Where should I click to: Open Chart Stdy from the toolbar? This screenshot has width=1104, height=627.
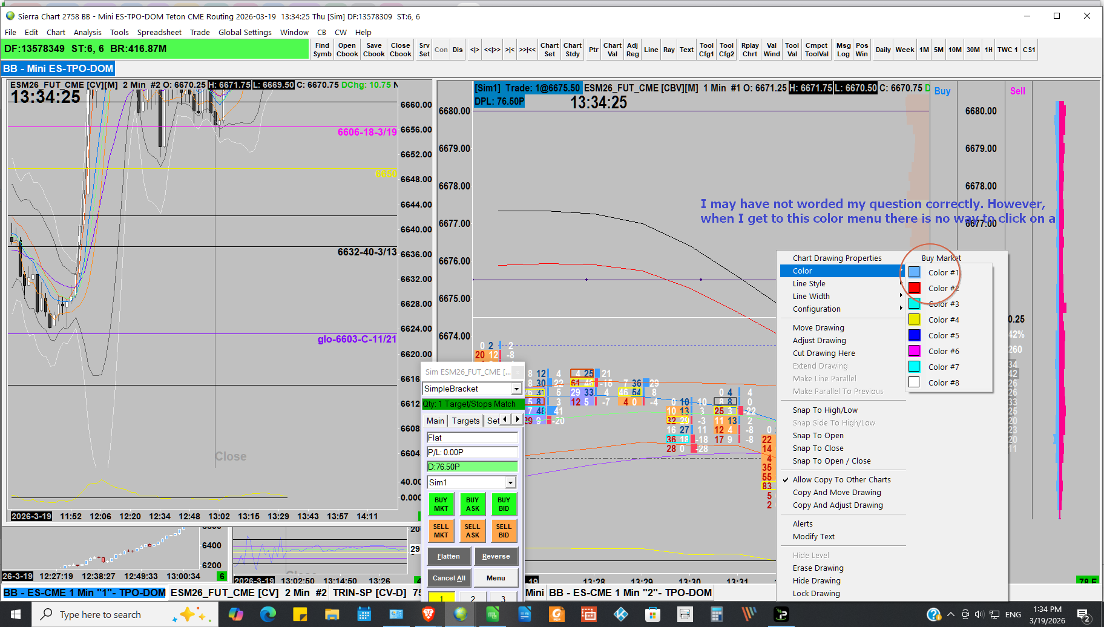click(573, 50)
